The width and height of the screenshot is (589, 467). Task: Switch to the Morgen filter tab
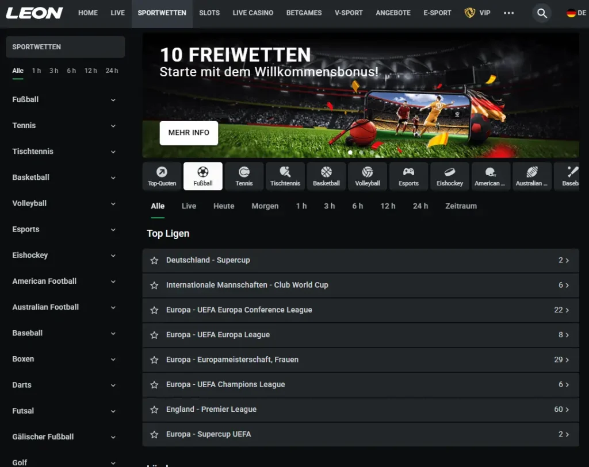(265, 206)
